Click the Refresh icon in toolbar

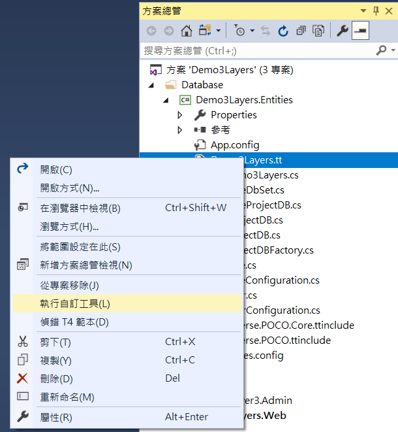[283, 31]
